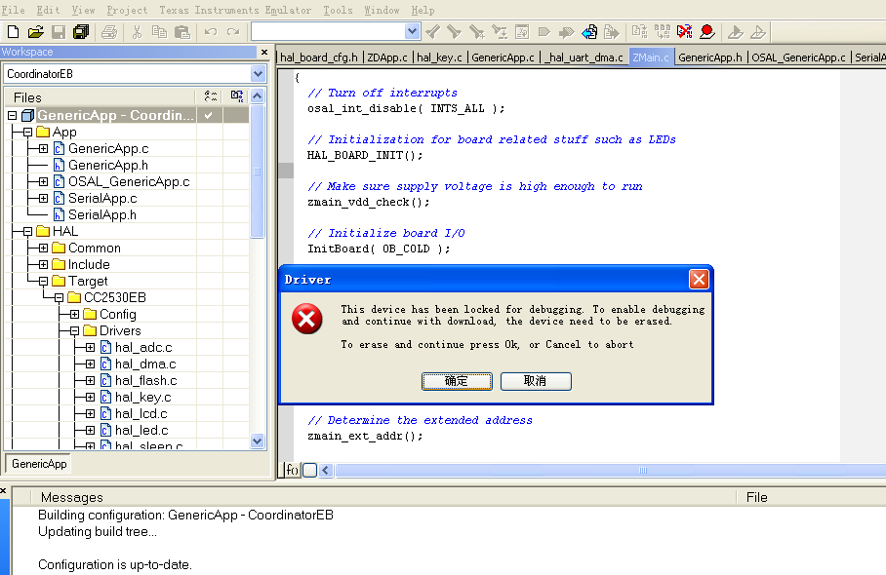Collapse the App folder
This screenshot has width=886, height=575.
click(27, 132)
